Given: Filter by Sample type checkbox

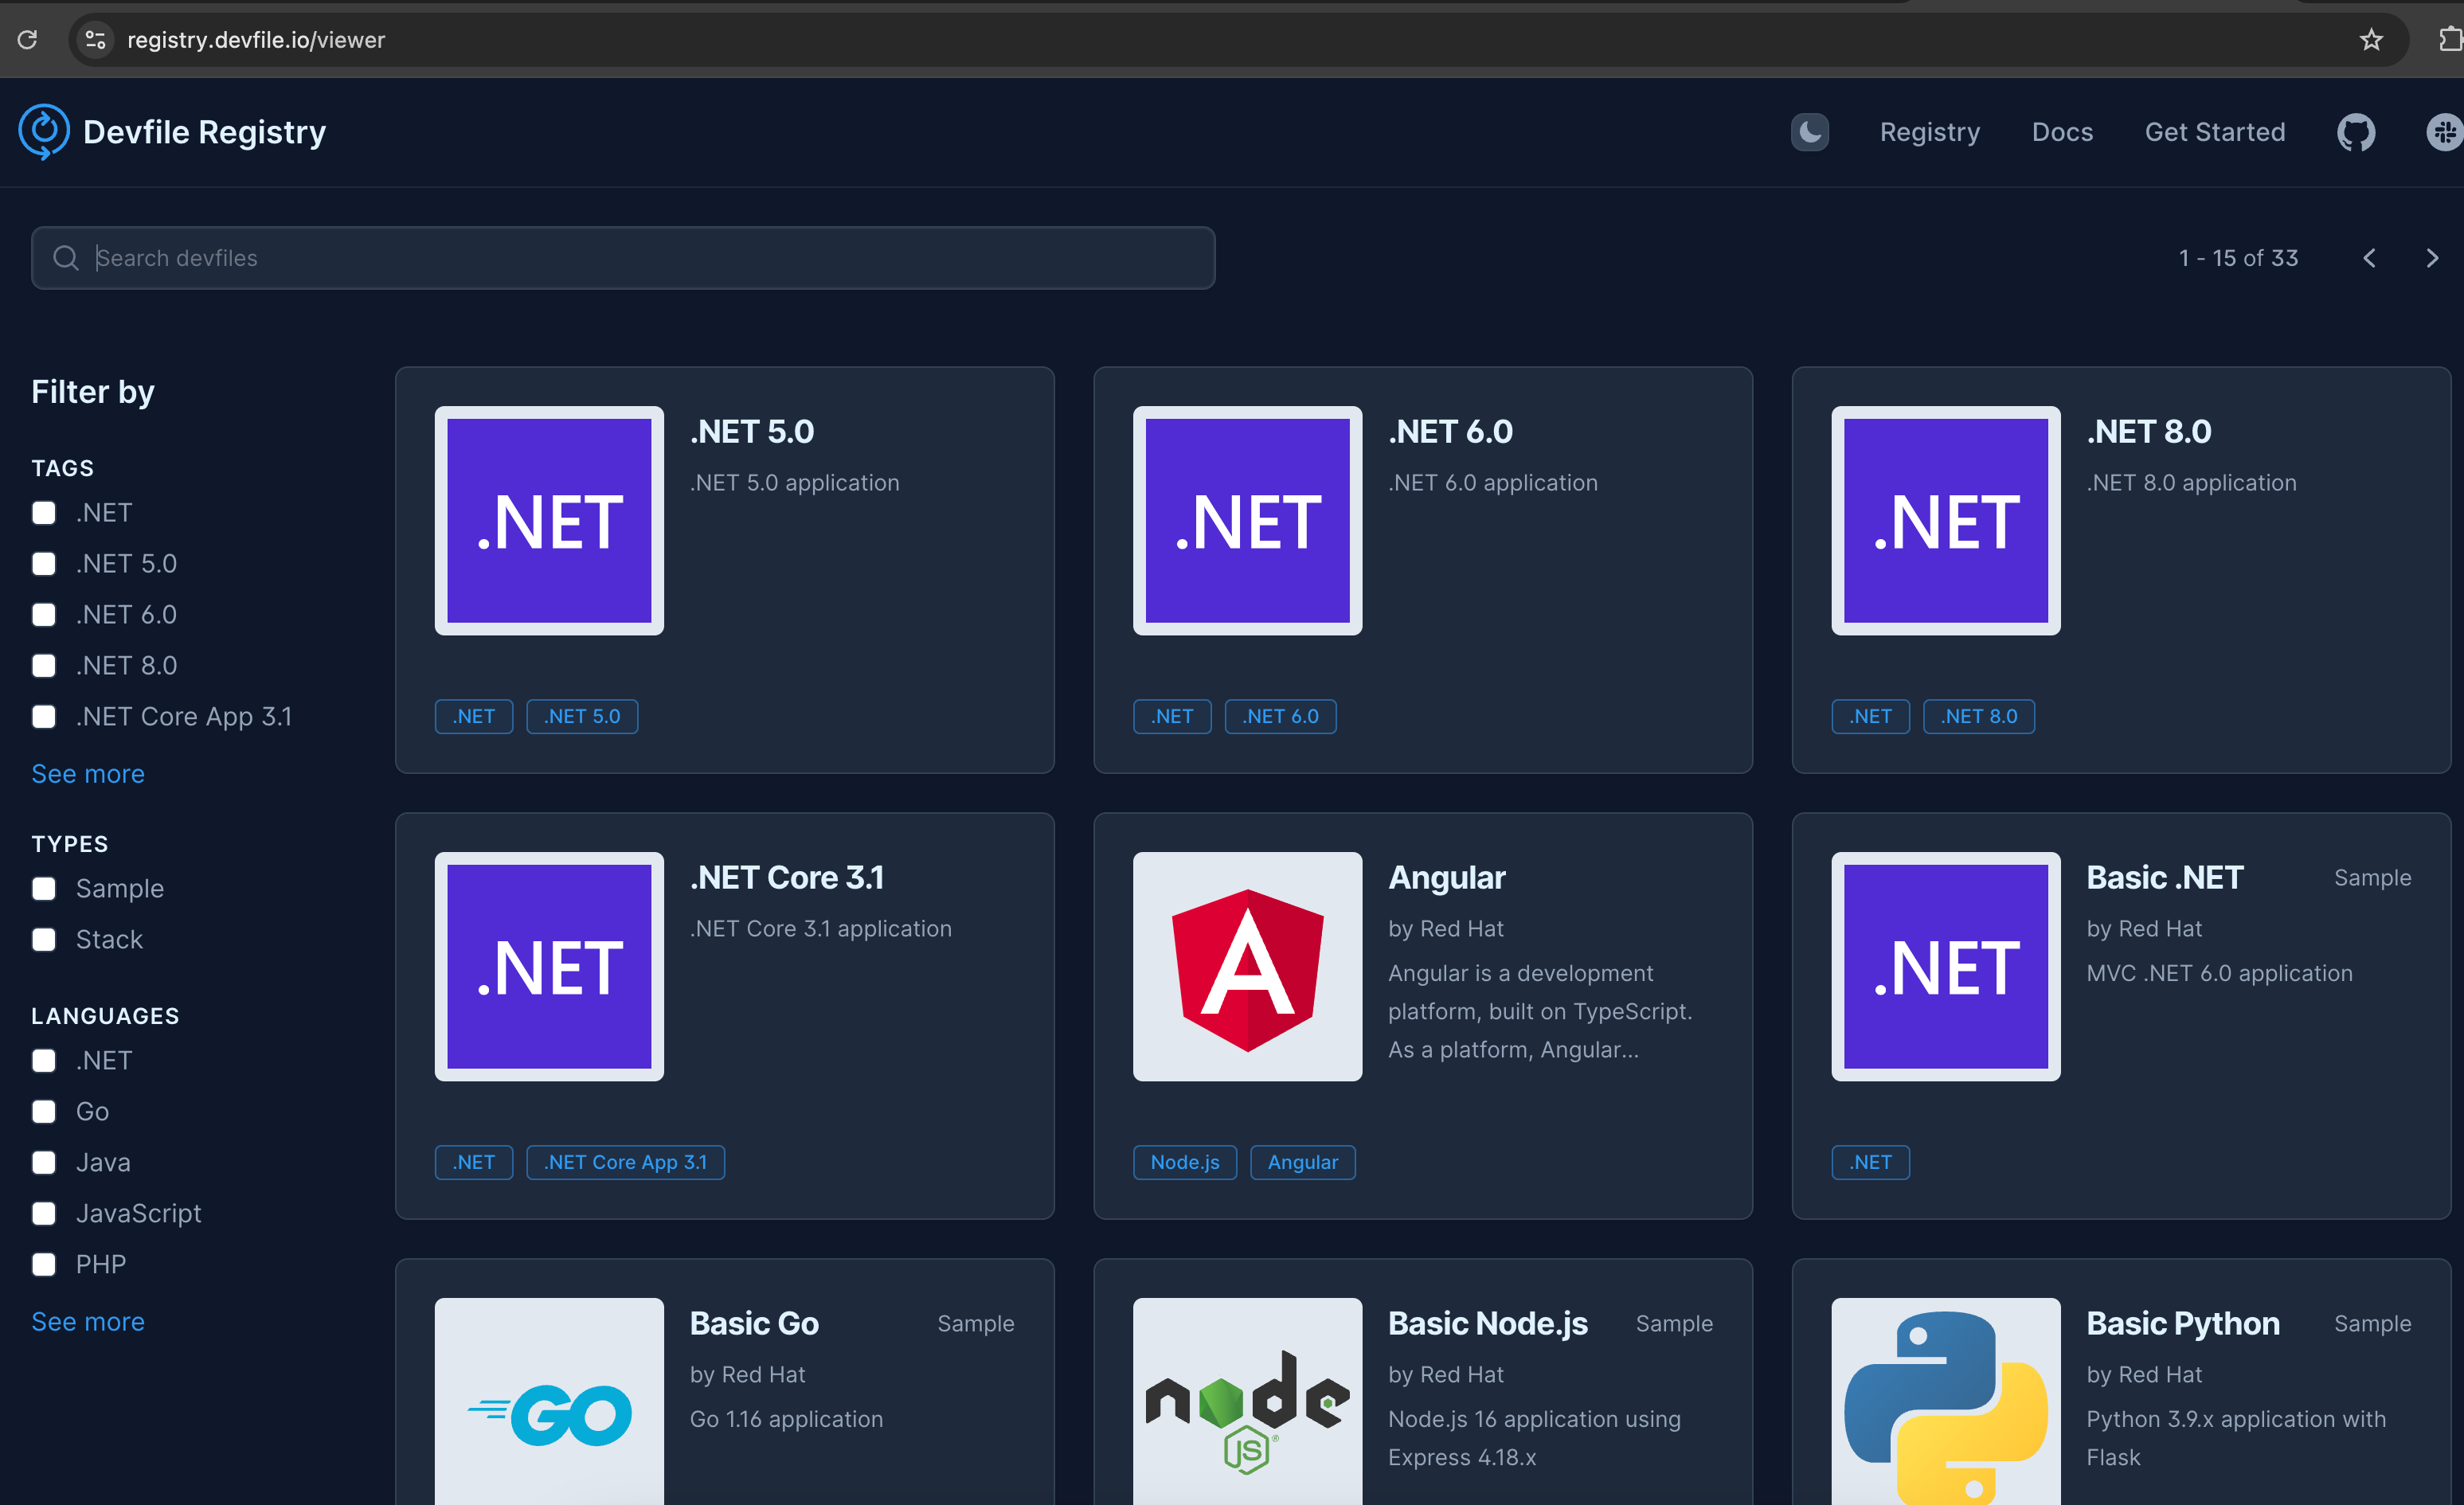Looking at the screenshot, I should [x=44, y=889].
